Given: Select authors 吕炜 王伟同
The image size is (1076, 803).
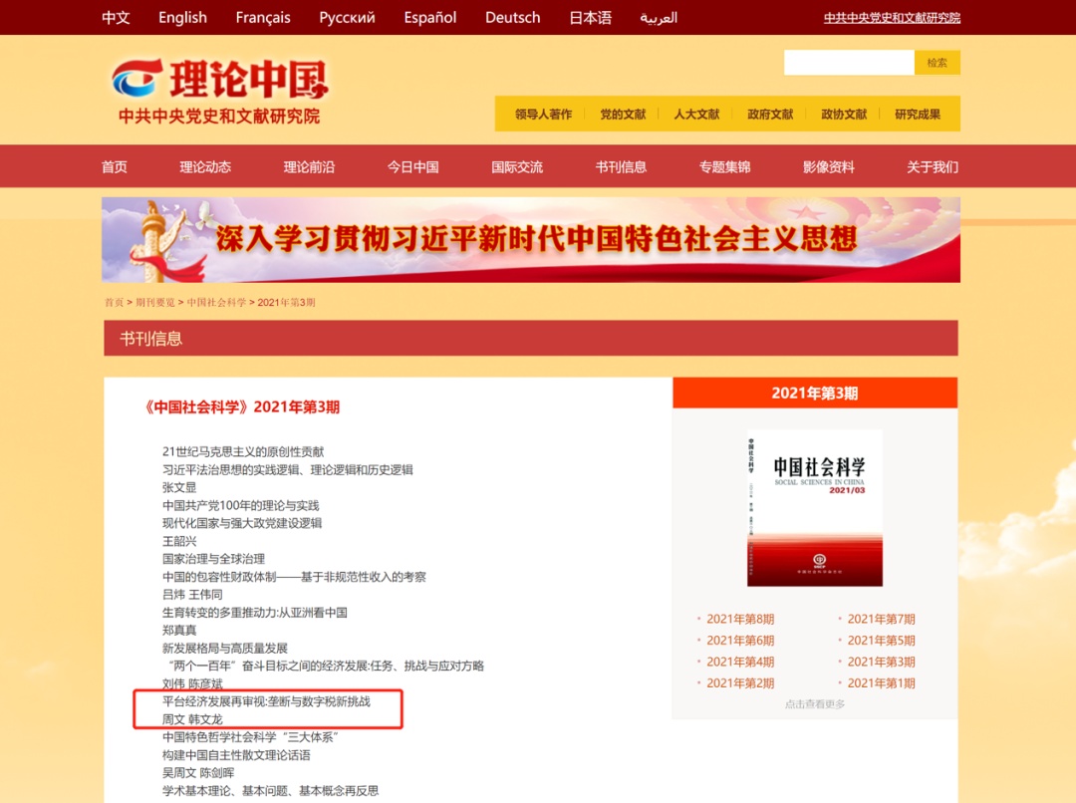Looking at the screenshot, I should click(x=192, y=595).
